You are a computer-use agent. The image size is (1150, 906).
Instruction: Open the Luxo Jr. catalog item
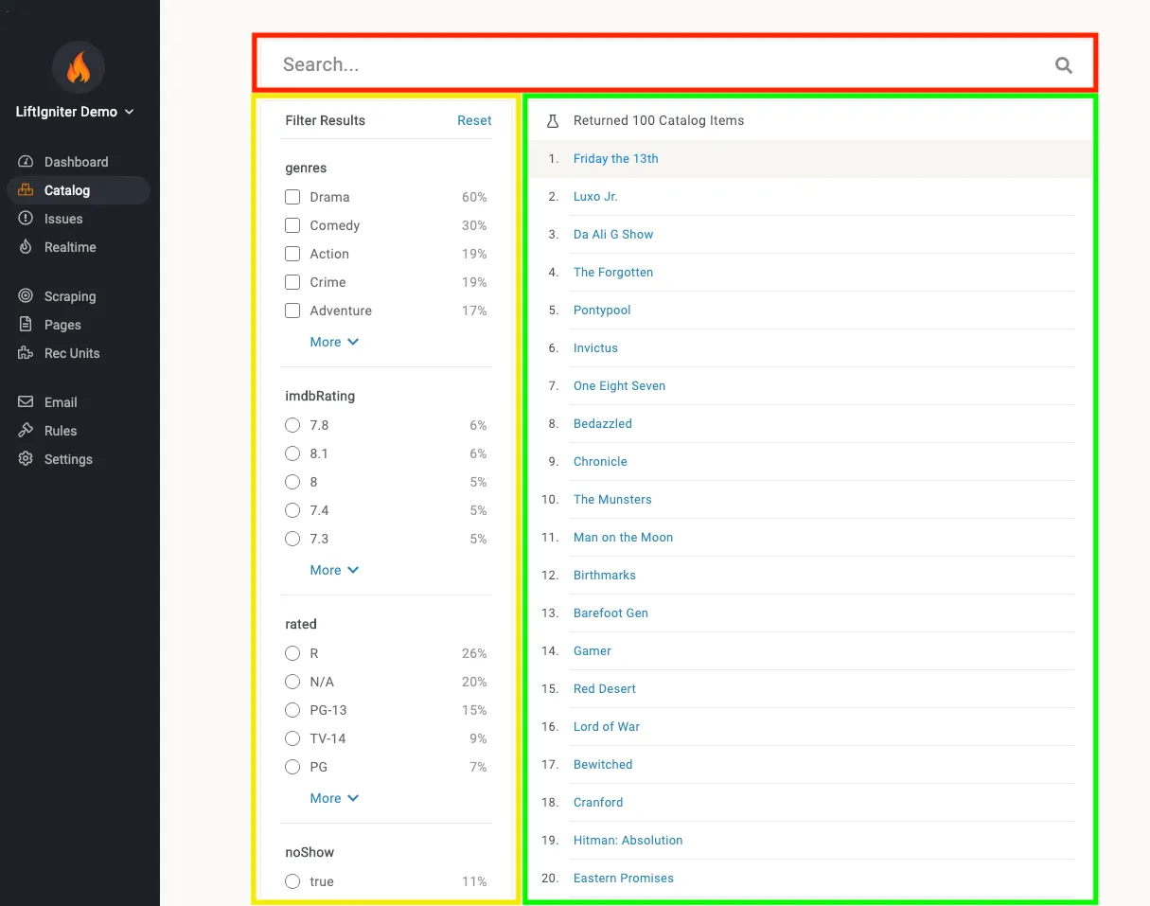(595, 197)
